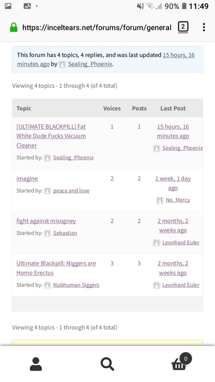Viewport: 215px width, 382px height.
Task: Tap the battery icon in the status bar
Action: point(184,6)
